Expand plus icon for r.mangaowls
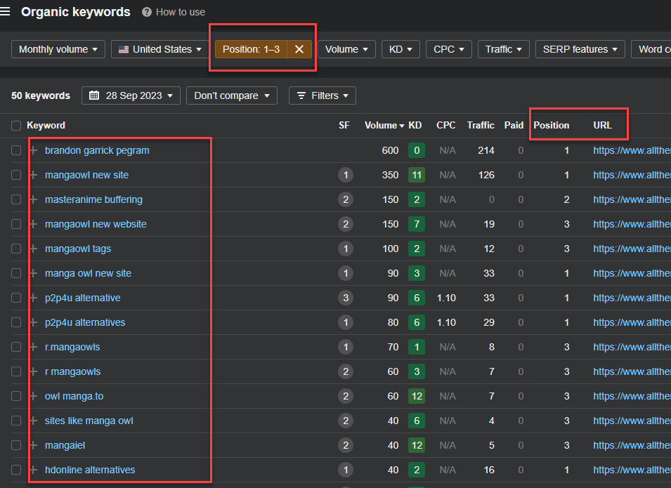 click(x=34, y=347)
